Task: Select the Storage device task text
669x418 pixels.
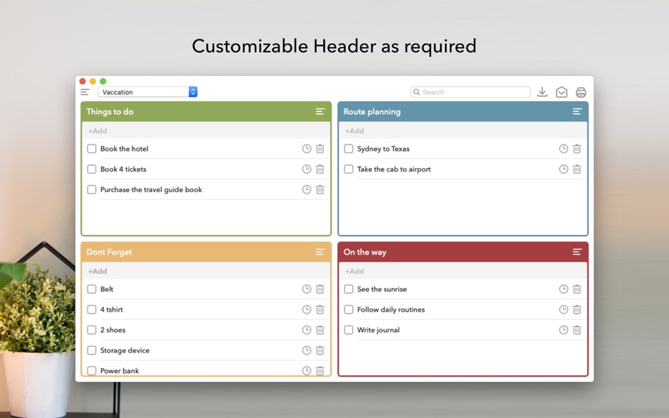Action: [x=125, y=350]
